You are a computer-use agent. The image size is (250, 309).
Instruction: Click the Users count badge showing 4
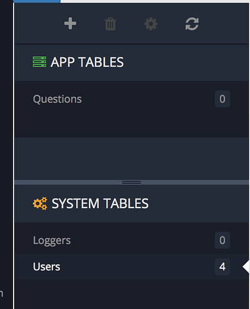222,266
